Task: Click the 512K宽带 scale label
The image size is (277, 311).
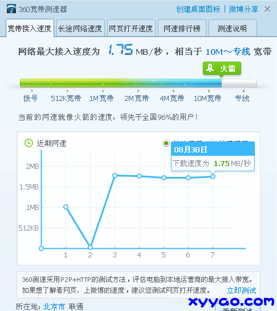Action: [66, 98]
